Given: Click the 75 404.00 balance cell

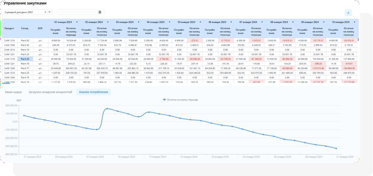Looking at the screenshot, I should (x=71, y=59).
